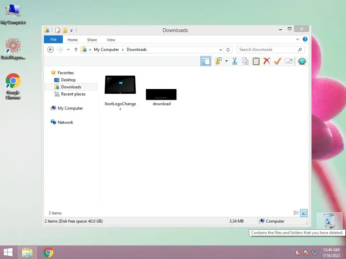Screen dimensions: 346x259
Task: Toggle the navigation pane layout button
Action: pos(206,61)
